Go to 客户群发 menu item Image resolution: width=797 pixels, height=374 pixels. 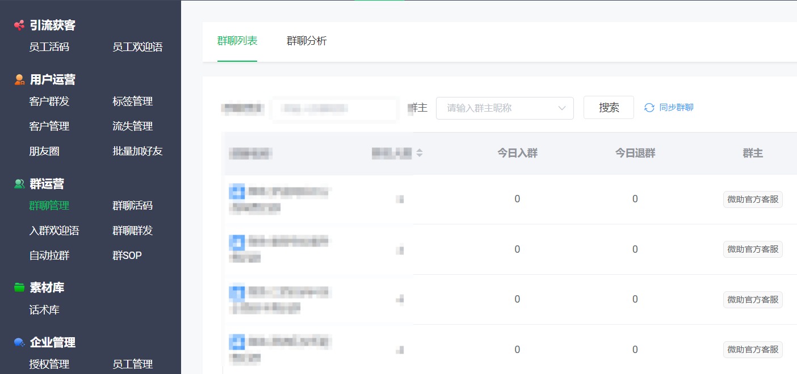(49, 101)
